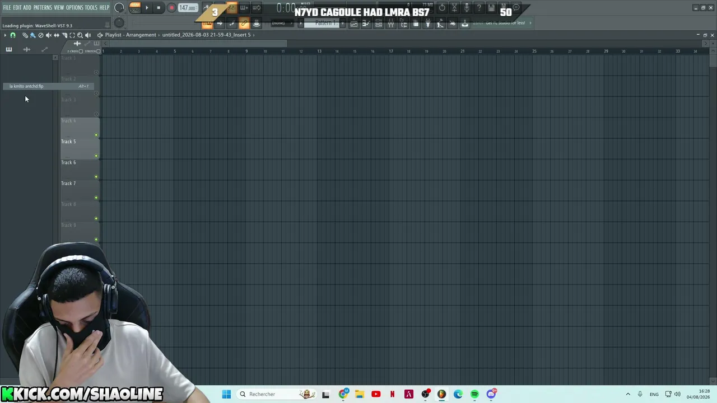Add a new pattern with plus button
The height and width of the screenshot is (403, 717).
(x=343, y=23)
